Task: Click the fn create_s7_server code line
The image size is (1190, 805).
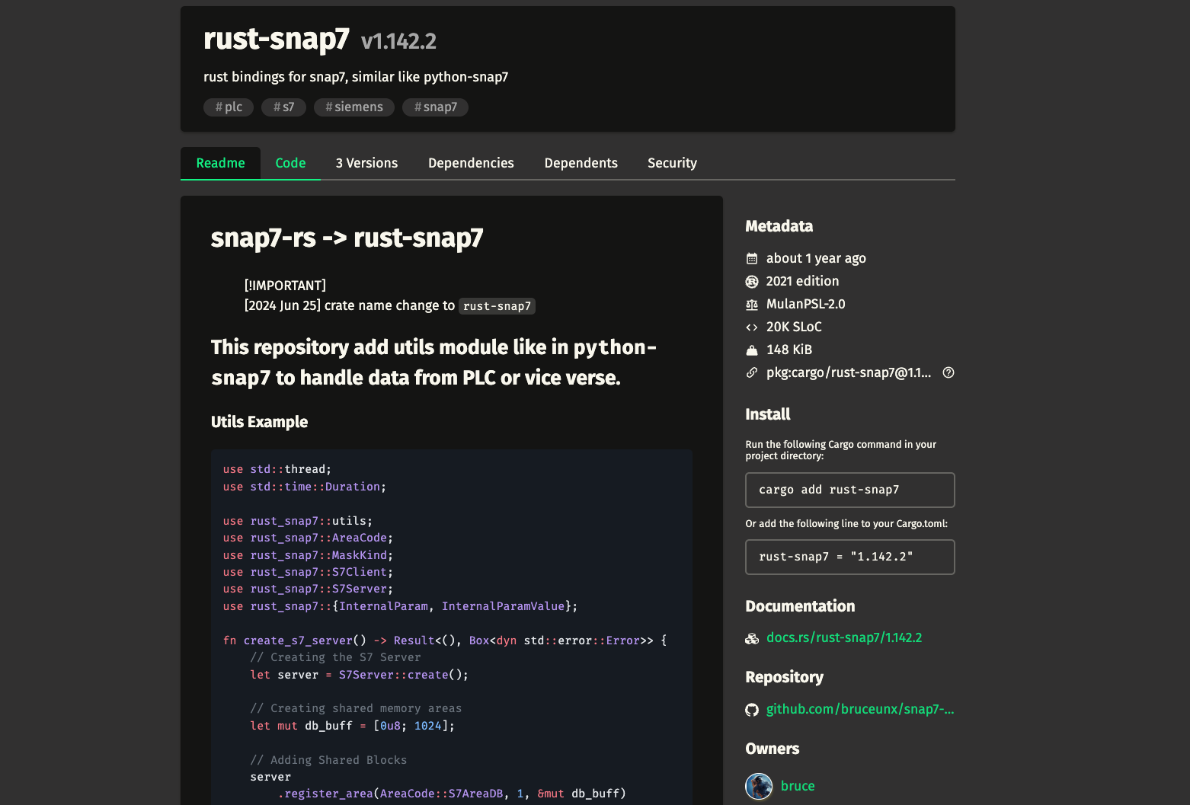Action: 445,640
